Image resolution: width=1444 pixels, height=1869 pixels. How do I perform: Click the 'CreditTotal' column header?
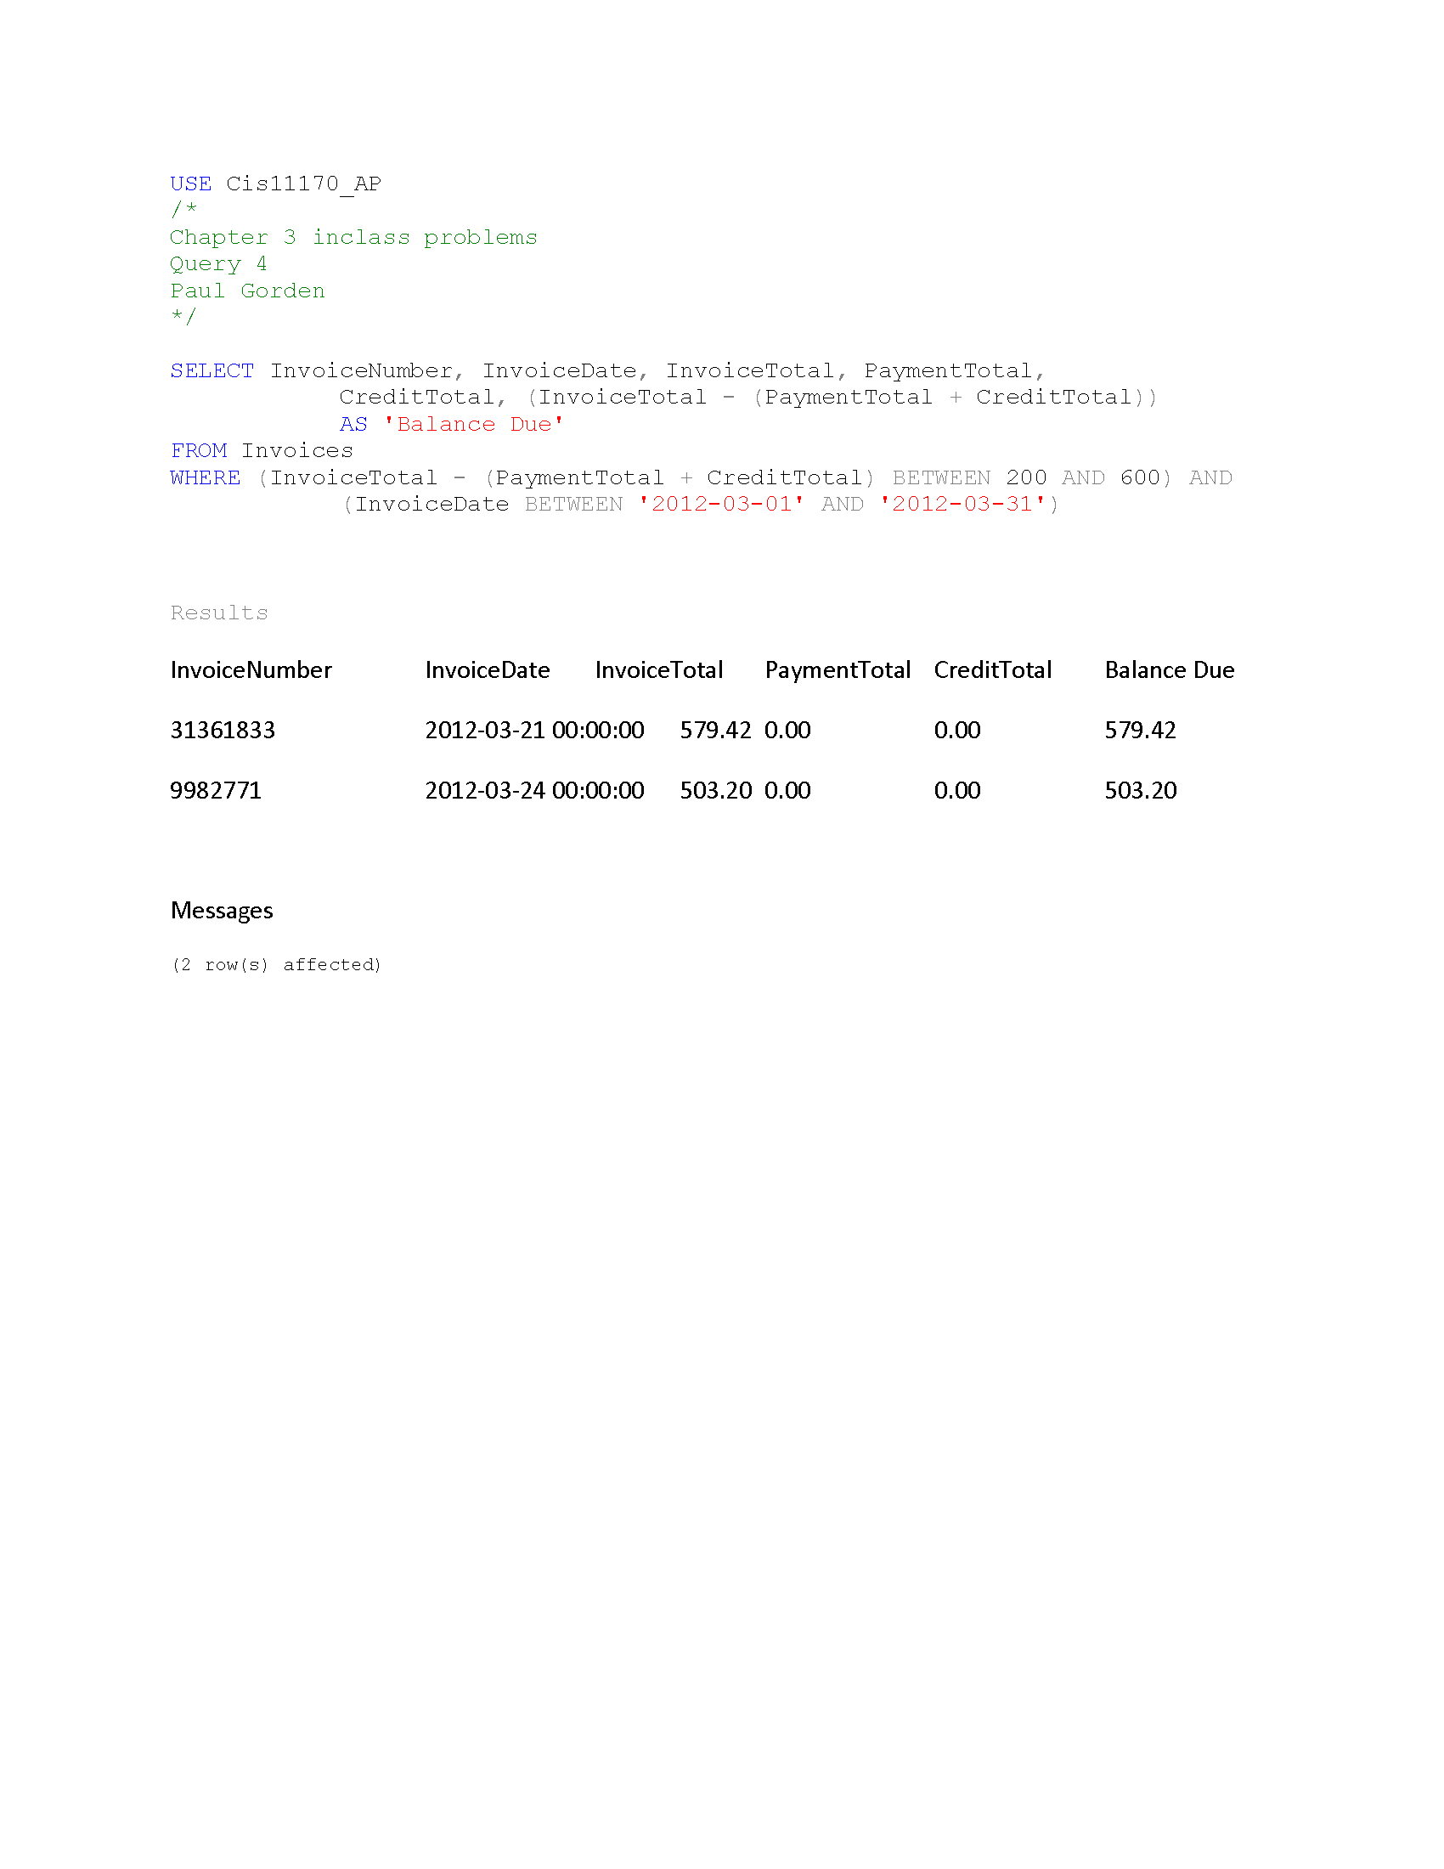992,670
